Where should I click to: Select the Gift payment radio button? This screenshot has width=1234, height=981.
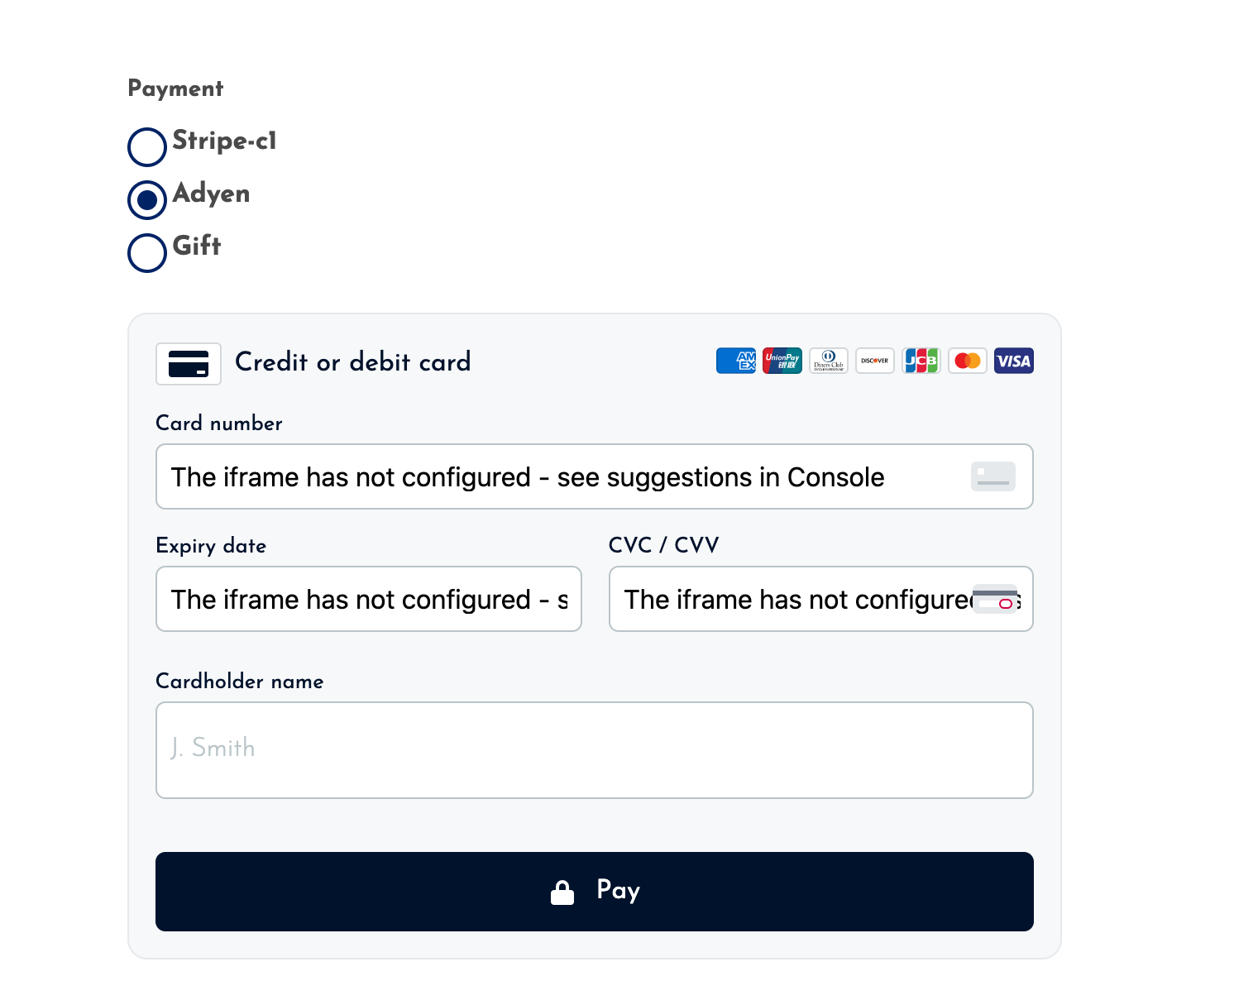click(x=147, y=253)
